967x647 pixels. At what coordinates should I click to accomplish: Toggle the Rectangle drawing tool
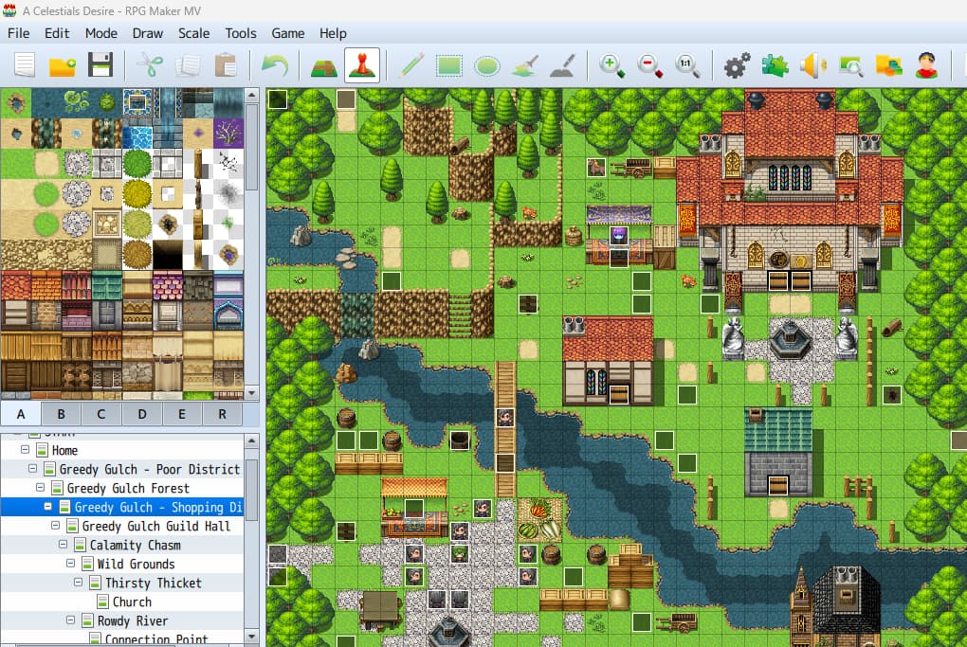tap(448, 65)
